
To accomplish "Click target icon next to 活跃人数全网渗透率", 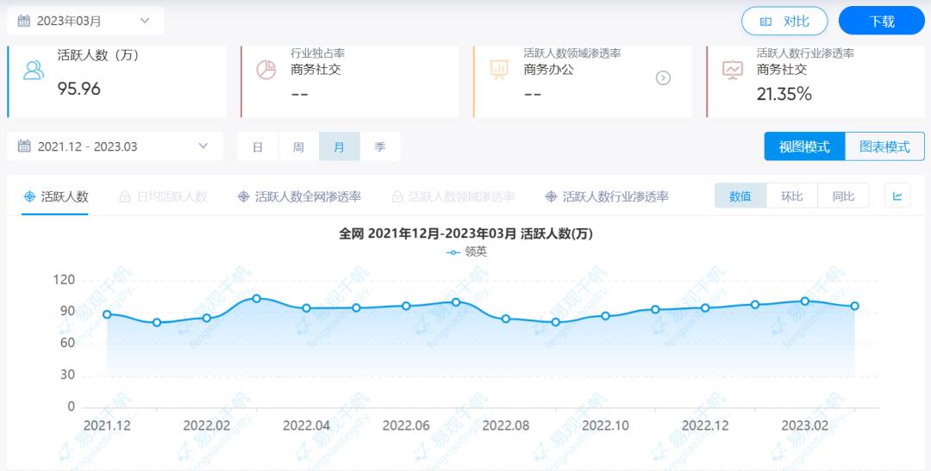I will pos(243,197).
